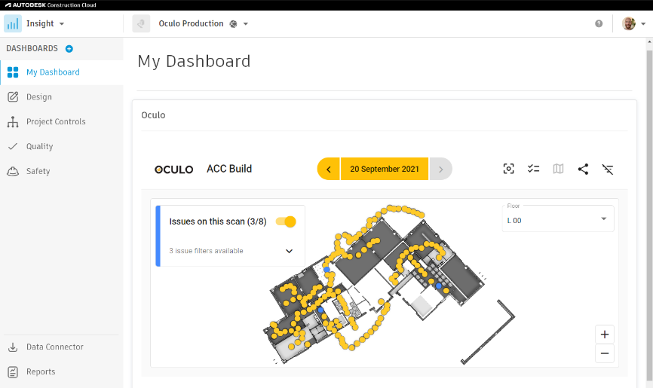Click the Safety hard hat icon
The width and height of the screenshot is (653, 388).
click(13, 171)
